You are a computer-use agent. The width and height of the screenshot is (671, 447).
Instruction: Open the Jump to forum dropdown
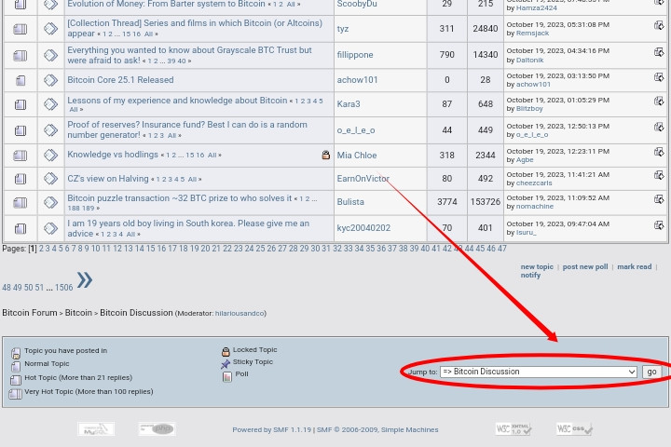coord(539,372)
